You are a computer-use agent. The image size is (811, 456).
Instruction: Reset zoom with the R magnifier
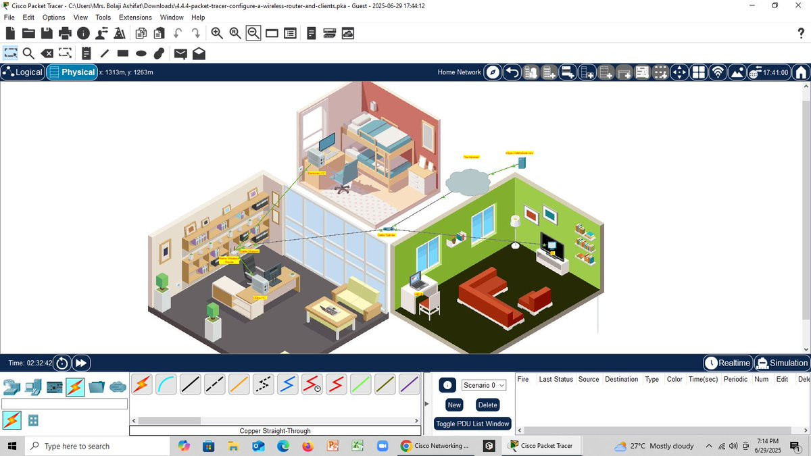235,33
